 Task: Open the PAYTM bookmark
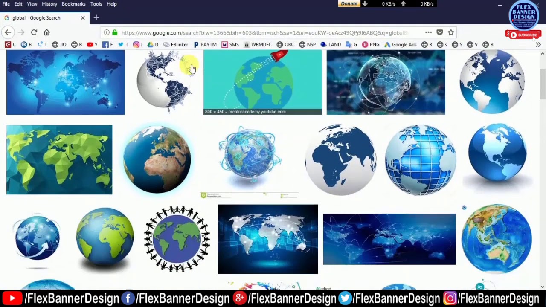[x=205, y=44]
